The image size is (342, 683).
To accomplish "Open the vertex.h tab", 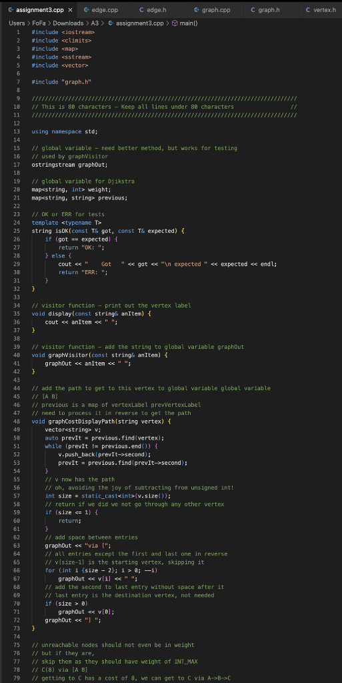I will click(321, 9).
